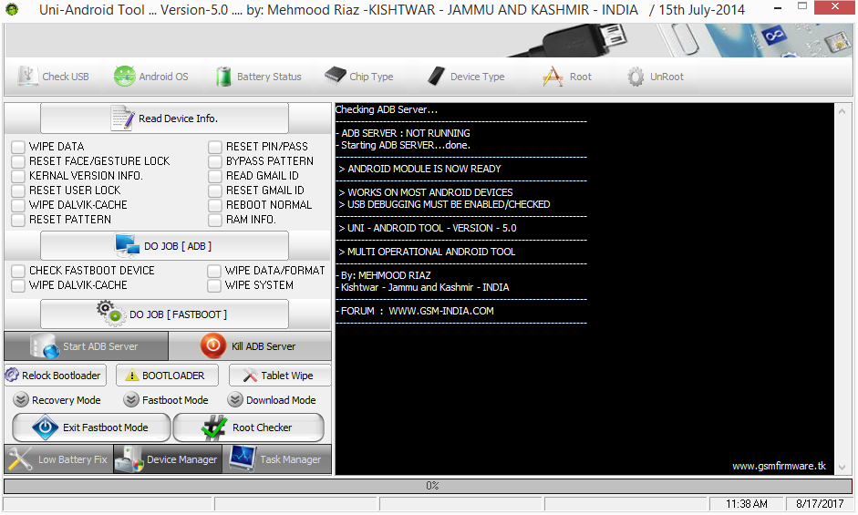The image size is (858, 515).
Task: Toggle the ADB section WIPE DALVIK-CACHE checkbox
Action: point(18,205)
